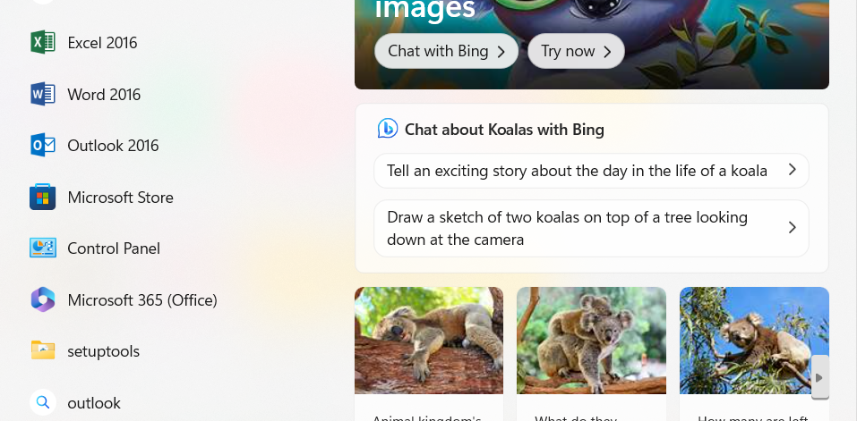Image resolution: width=857 pixels, height=421 pixels.
Task: Click the Chat with Bing button
Action: pyautogui.click(x=446, y=51)
